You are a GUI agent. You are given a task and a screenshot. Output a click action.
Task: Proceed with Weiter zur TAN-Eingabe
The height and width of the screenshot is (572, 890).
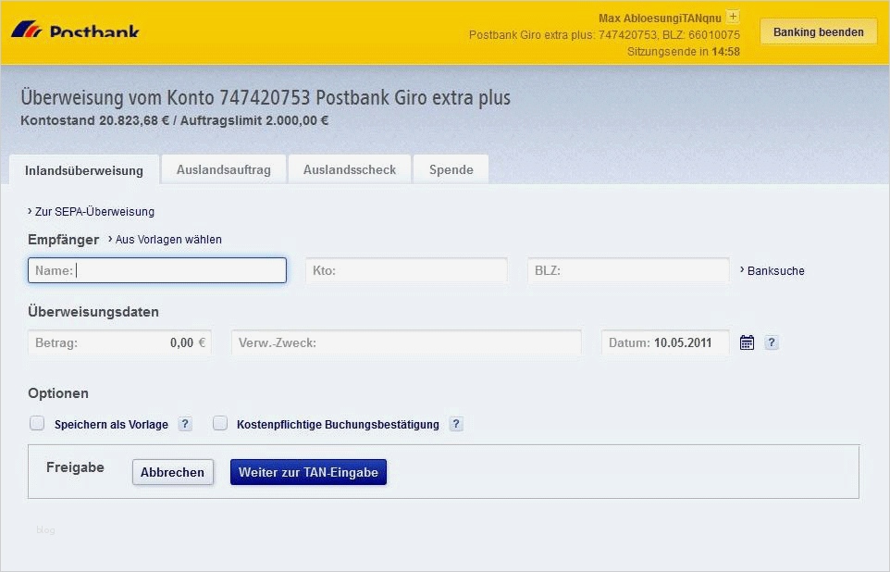308,472
